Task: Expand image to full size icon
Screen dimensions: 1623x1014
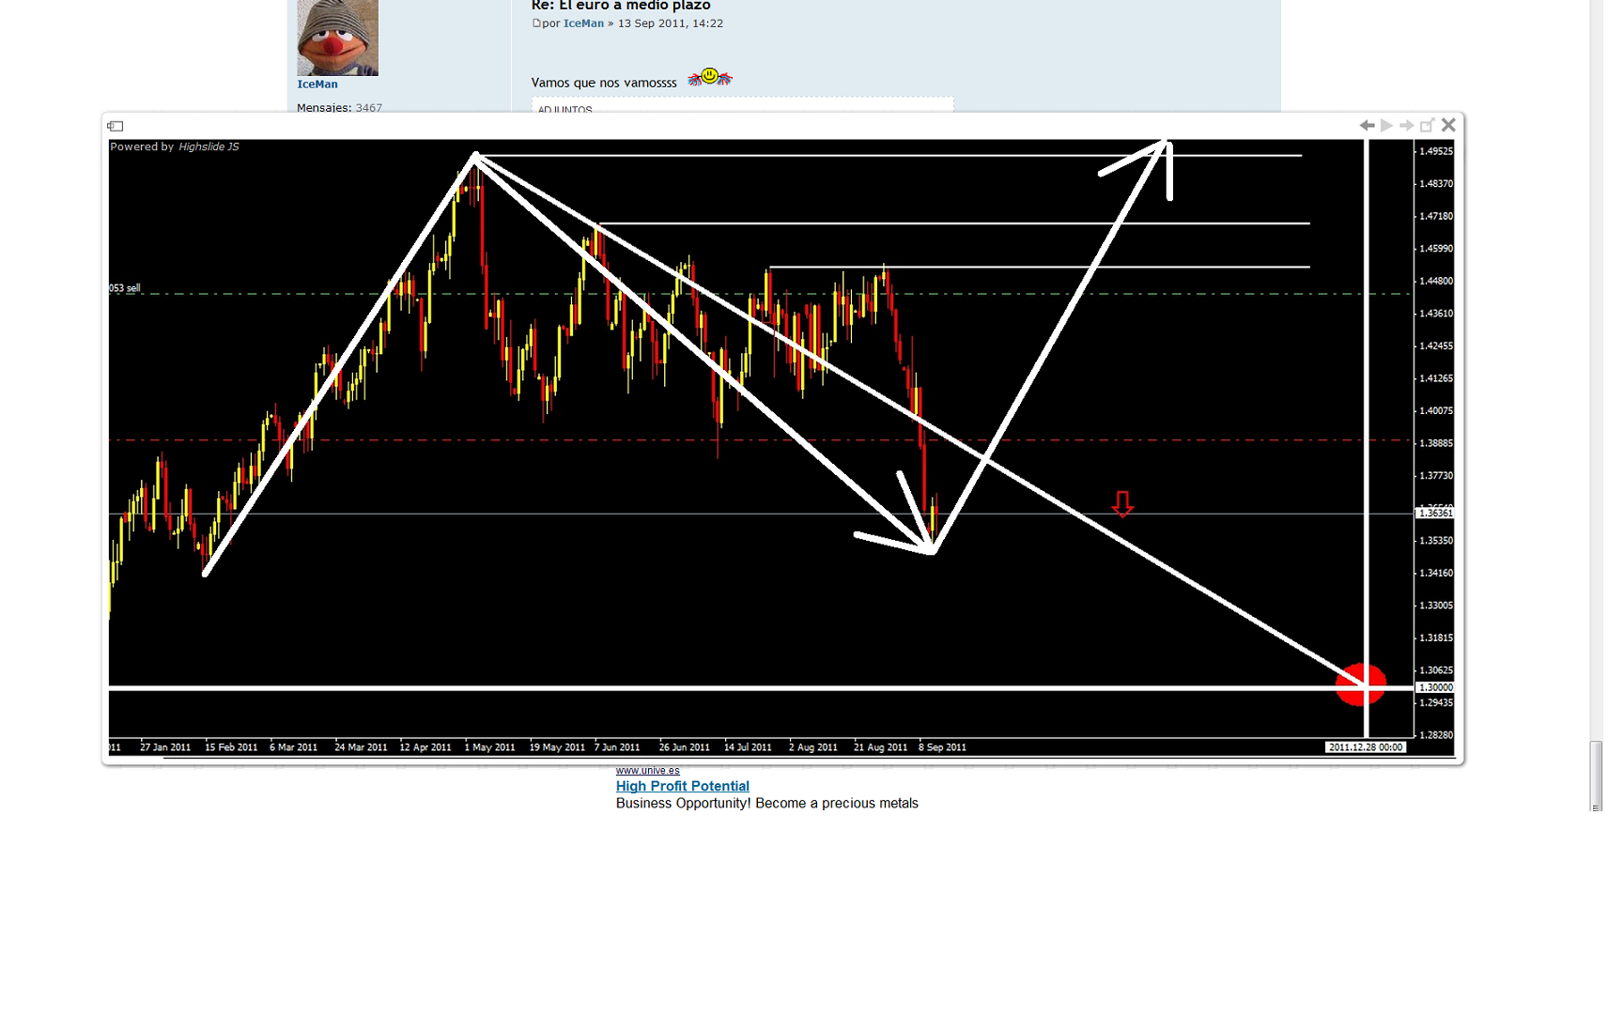Action: pyautogui.click(x=1427, y=125)
